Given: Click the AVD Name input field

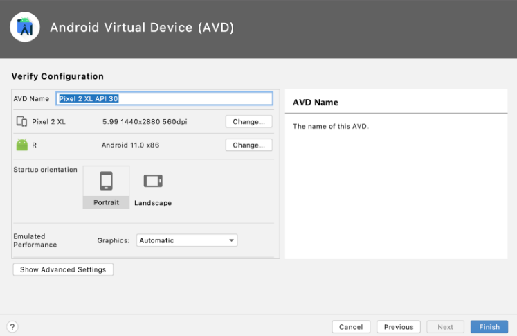Looking at the screenshot, I should point(164,98).
